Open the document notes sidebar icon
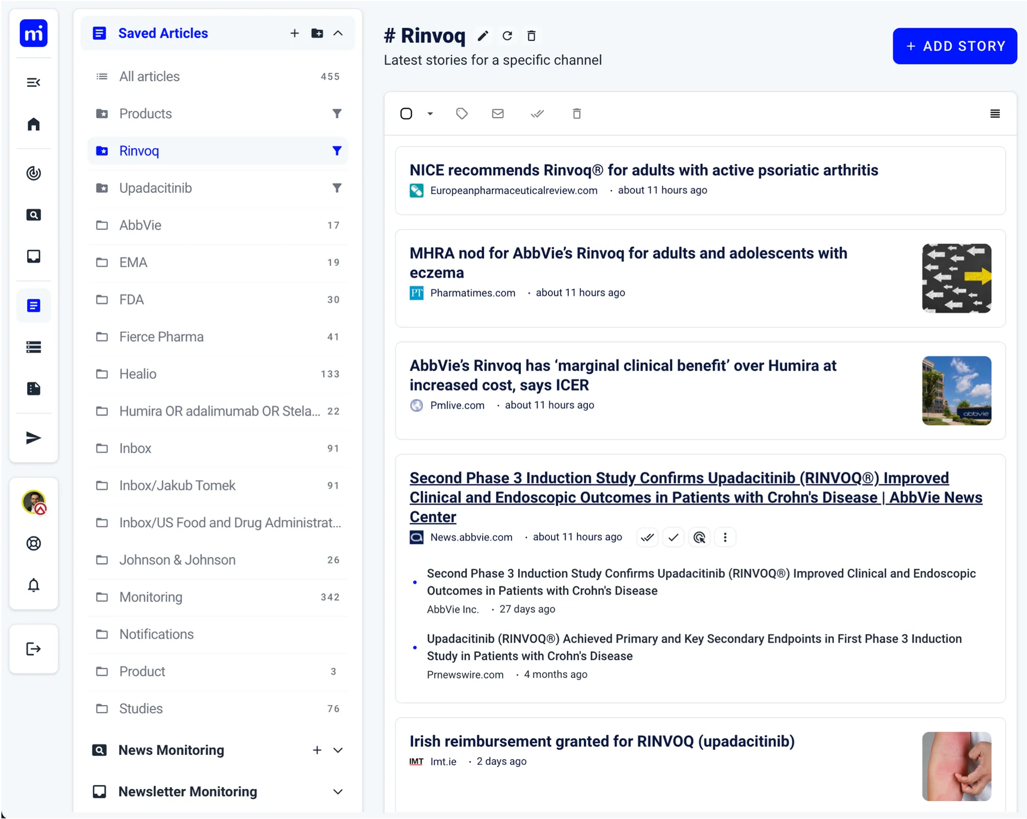 34,389
